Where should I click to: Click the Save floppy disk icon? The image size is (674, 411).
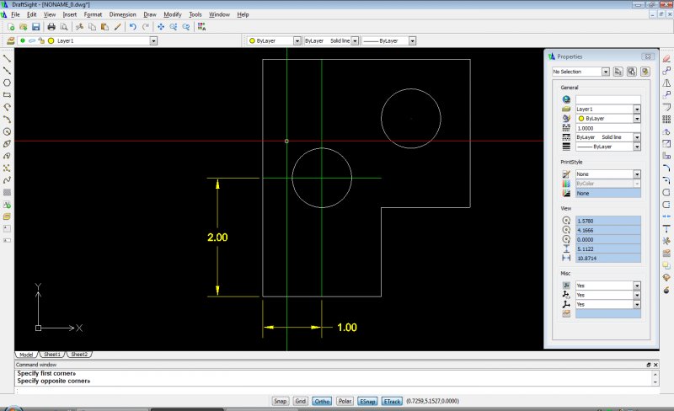[35, 27]
